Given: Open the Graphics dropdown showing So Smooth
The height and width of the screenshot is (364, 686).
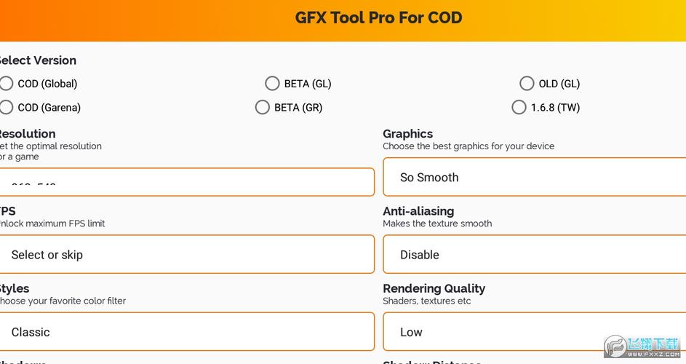Looking at the screenshot, I should point(534,177).
